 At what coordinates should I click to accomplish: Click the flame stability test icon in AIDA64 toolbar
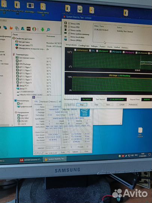coord(11,28)
